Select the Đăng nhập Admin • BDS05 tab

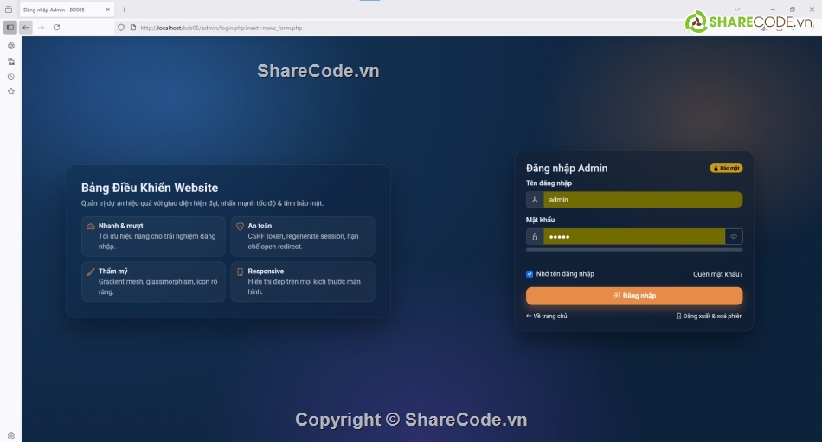point(67,10)
